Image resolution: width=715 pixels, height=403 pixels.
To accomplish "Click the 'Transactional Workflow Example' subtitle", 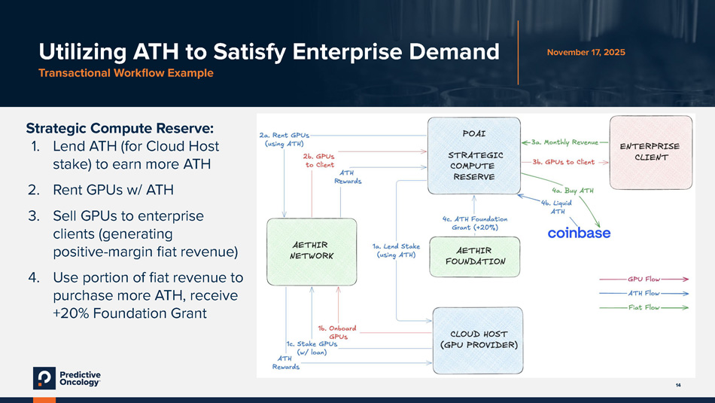I will pyautogui.click(x=126, y=73).
